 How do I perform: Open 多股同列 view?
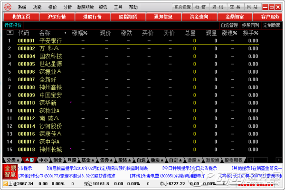pyautogui.click(x=250, y=25)
